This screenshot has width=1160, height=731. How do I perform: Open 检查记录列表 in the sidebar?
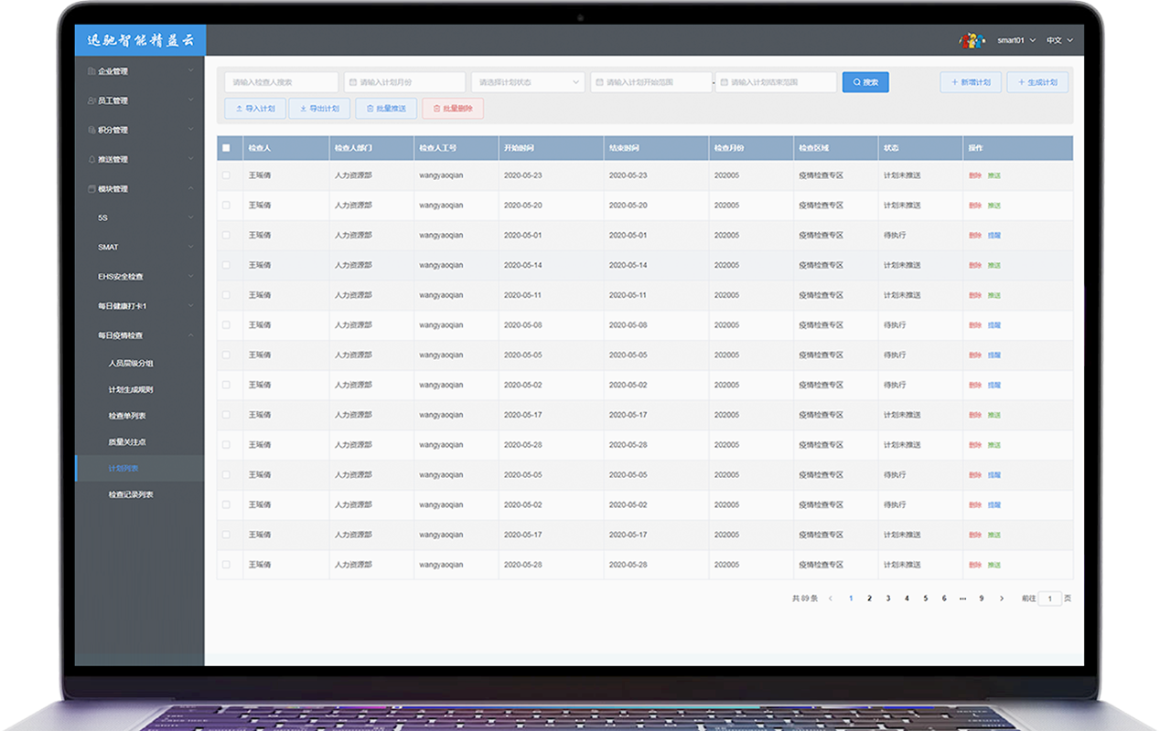[x=131, y=494]
